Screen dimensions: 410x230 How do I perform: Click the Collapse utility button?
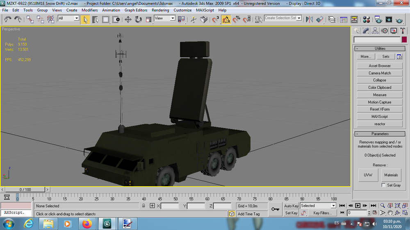(380, 80)
